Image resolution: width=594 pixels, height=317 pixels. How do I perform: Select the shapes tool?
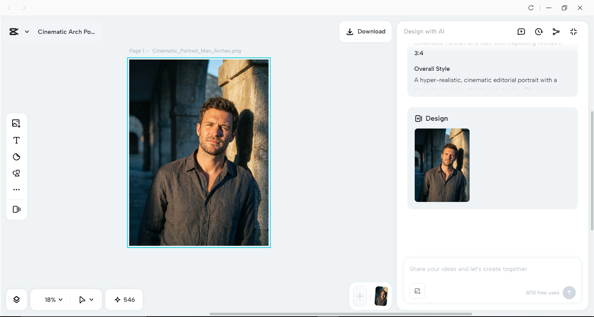point(17,173)
